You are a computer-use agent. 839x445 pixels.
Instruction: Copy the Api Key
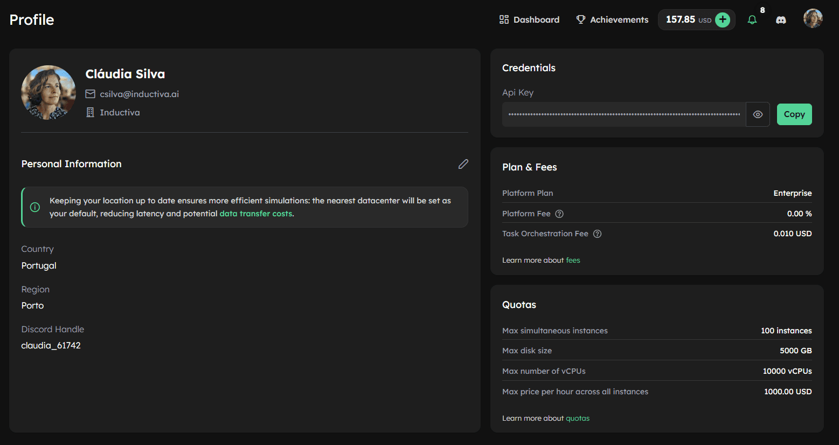coord(794,114)
